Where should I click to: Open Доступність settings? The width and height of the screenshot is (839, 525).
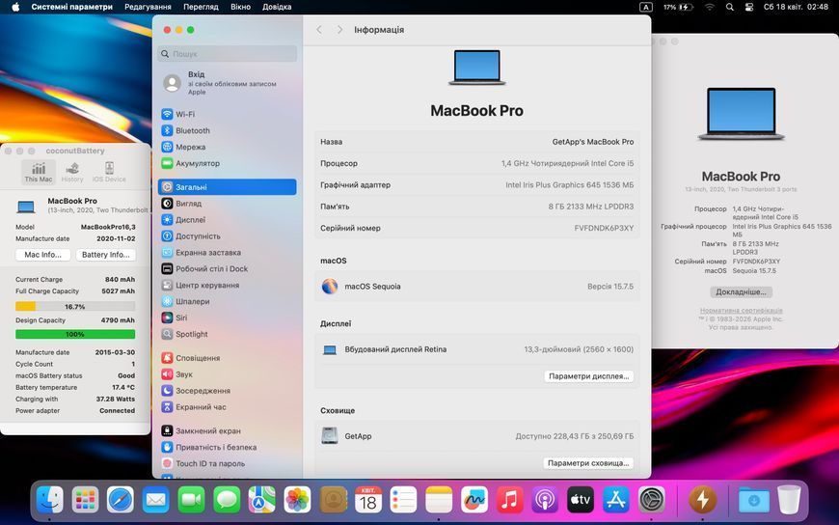(x=198, y=236)
